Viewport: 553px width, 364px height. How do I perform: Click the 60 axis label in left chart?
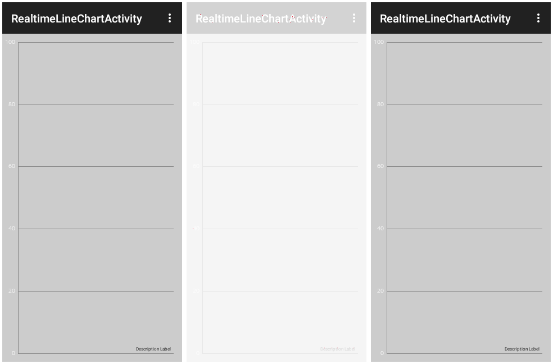click(x=12, y=166)
